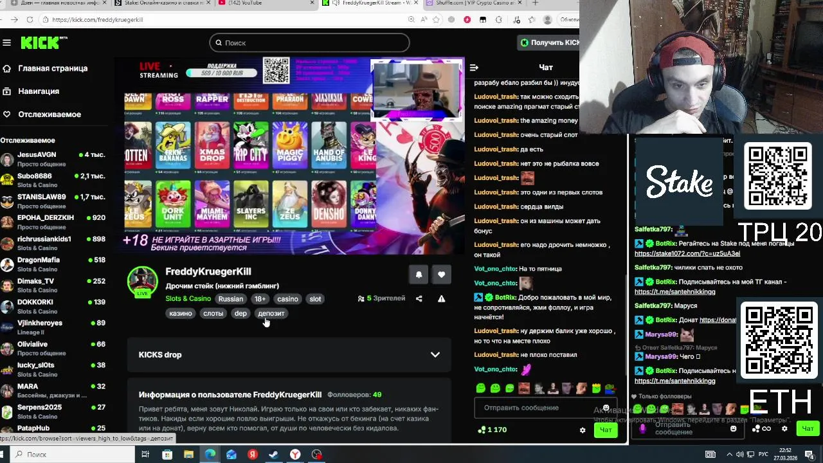Select the Russian language tag
The height and width of the screenshot is (463, 823).
(x=231, y=299)
